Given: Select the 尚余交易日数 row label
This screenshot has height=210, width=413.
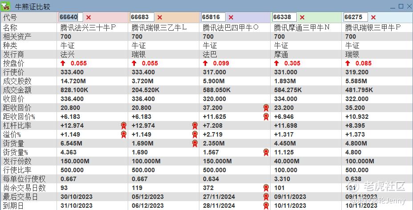Looking at the screenshot, I should (24, 188).
